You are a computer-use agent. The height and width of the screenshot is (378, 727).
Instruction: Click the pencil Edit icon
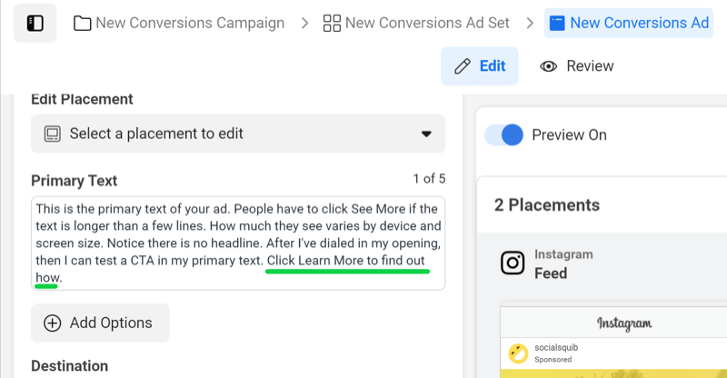click(x=463, y=66)
